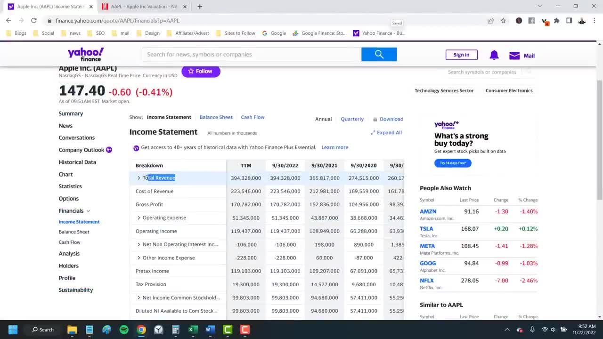Click the browser address bar URL

pyautogui.click(x=117, y=21)
